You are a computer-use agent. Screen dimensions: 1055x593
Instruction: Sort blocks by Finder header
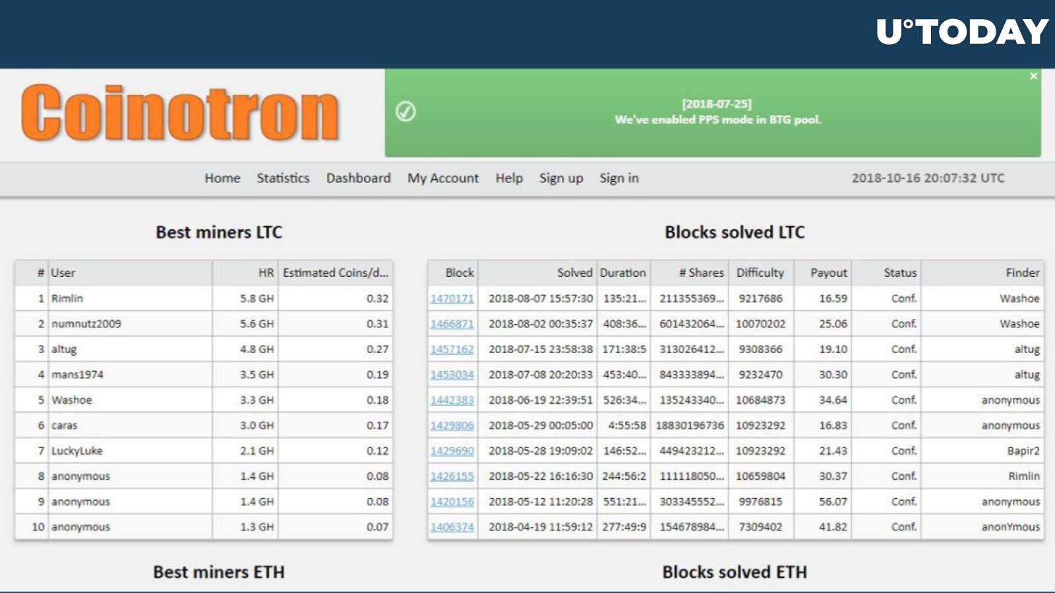coord(982,273)
